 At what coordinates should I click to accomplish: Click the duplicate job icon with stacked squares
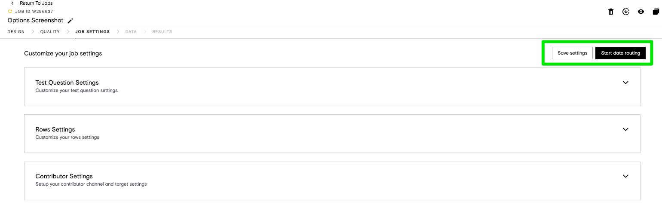[656, 12]
